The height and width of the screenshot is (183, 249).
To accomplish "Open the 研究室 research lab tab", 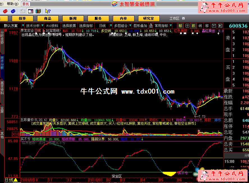I will point(149,19).
